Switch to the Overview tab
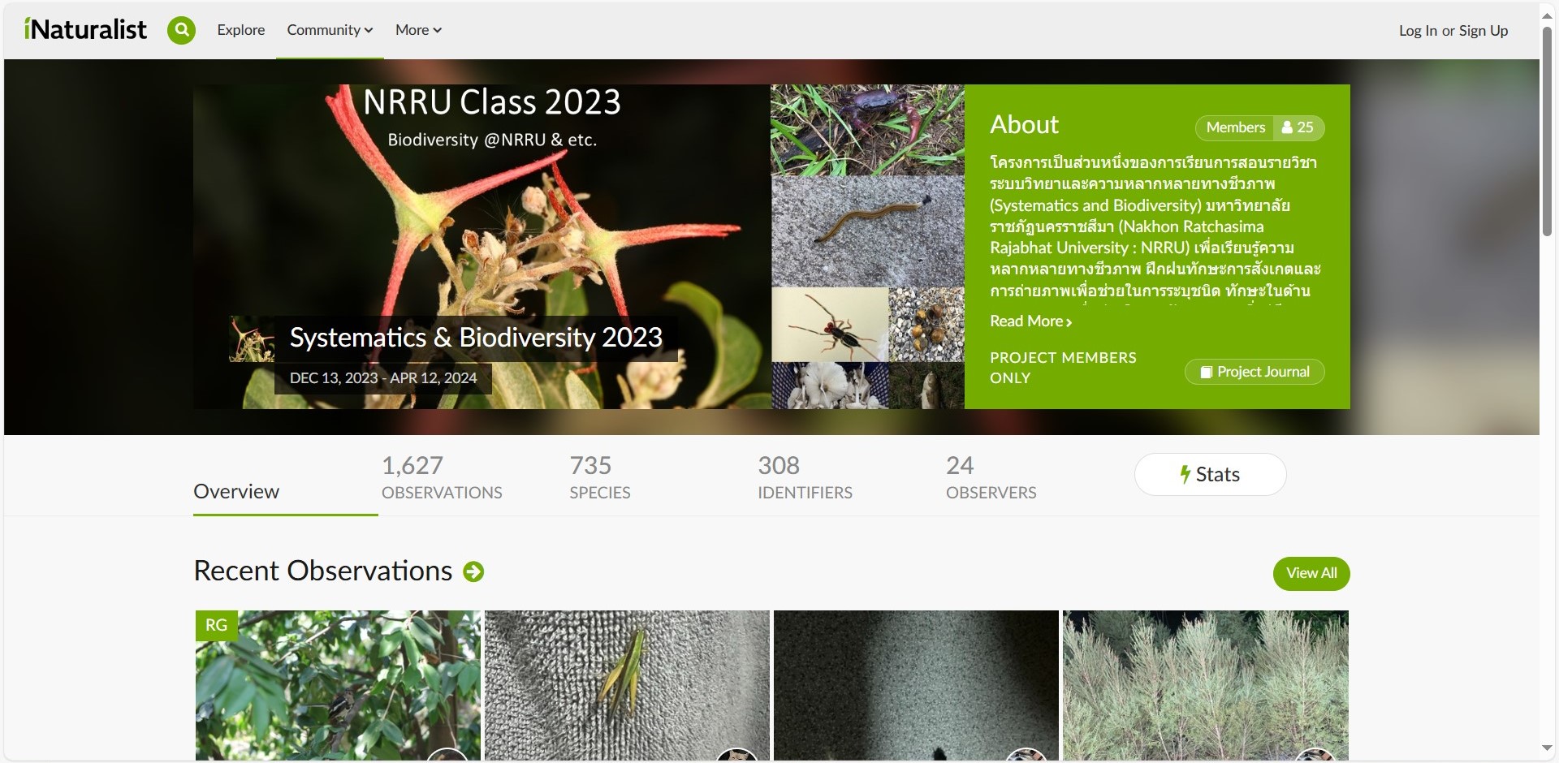 tap(236, 491)
